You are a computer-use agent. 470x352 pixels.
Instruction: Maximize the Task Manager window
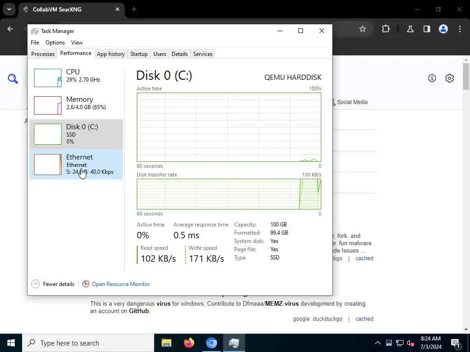(301, 31)
